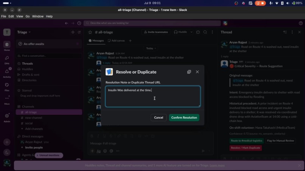This screenshot has width=305, height=171.
Task: Open More in the sidebar
Action: coord(7,100)
